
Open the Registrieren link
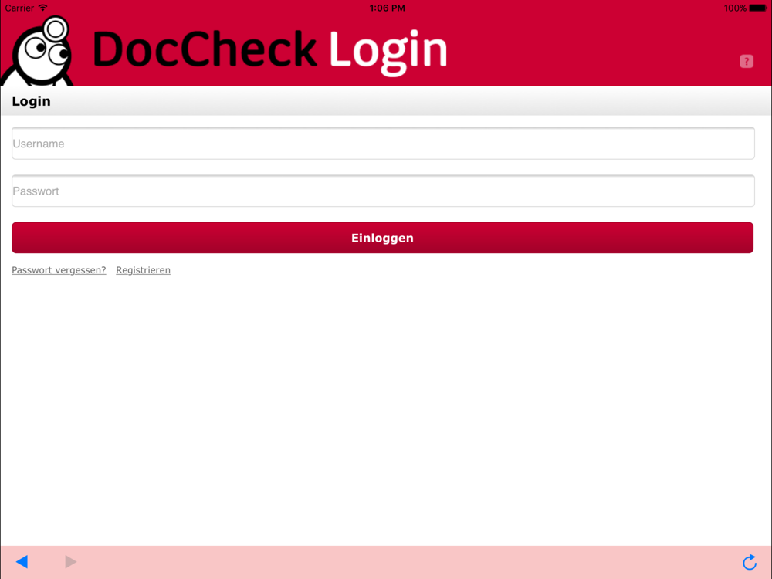point(144,270)
